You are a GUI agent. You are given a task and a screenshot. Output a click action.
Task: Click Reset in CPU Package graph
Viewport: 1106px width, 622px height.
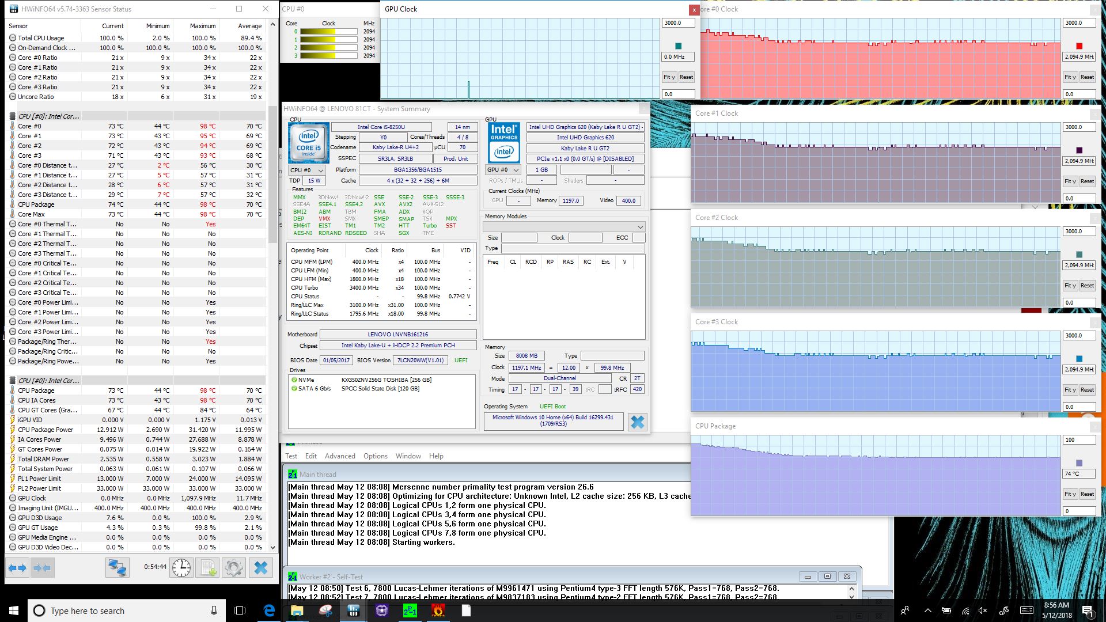(1087, 494)
